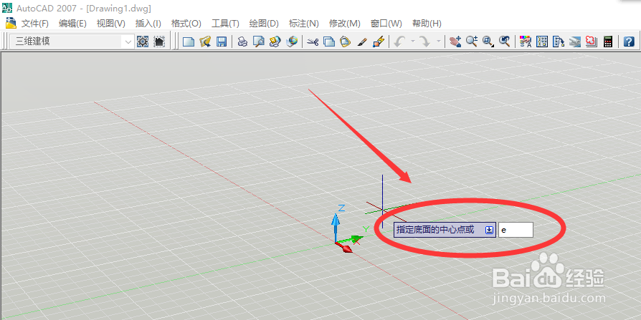Open plot preview icon
641x320 pixels.
click(x=258, y=42)
